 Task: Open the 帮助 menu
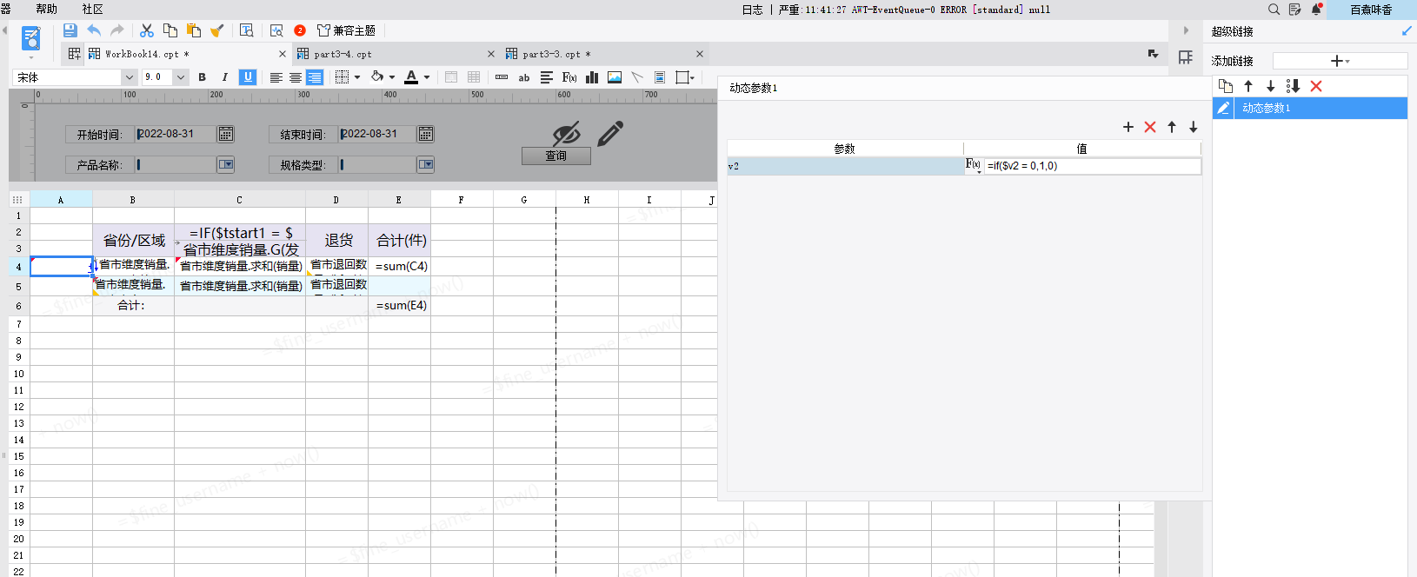[47, 9]
